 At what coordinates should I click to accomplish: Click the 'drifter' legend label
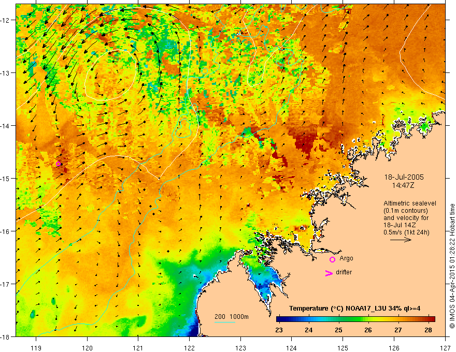pos(344,272)
